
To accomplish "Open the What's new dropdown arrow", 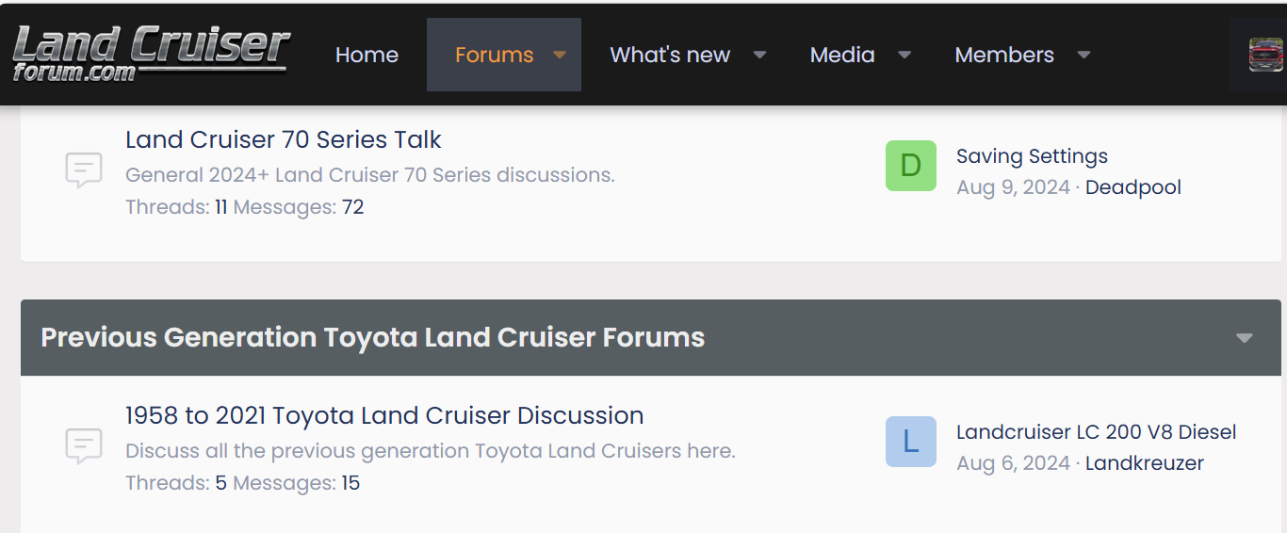I will (x=759, y=55).
